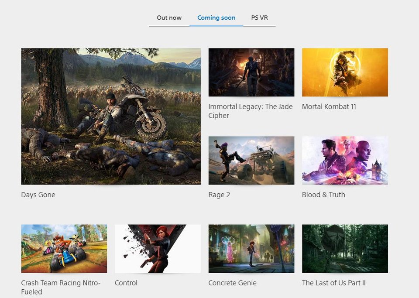Open Immortal Legacy game thumbnail

tap(251, 72)
